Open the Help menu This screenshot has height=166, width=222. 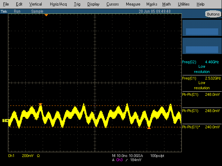[x=200, y=4]
